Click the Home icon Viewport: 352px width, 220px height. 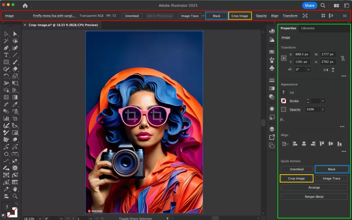point(25,6)
